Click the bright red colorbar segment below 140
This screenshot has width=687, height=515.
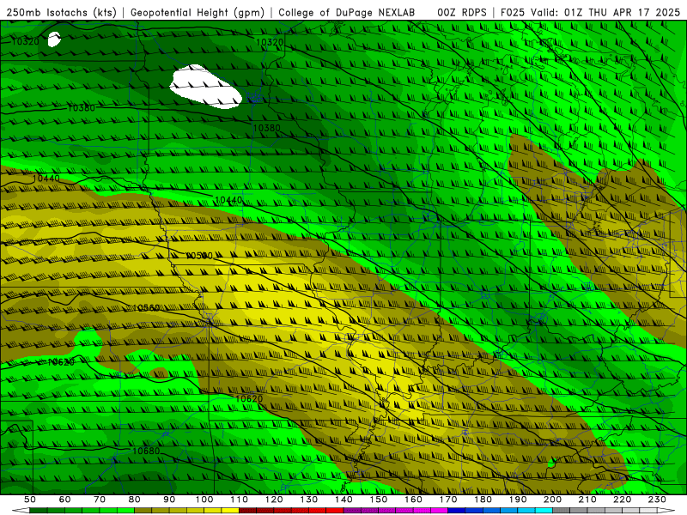tap(335, 511)
